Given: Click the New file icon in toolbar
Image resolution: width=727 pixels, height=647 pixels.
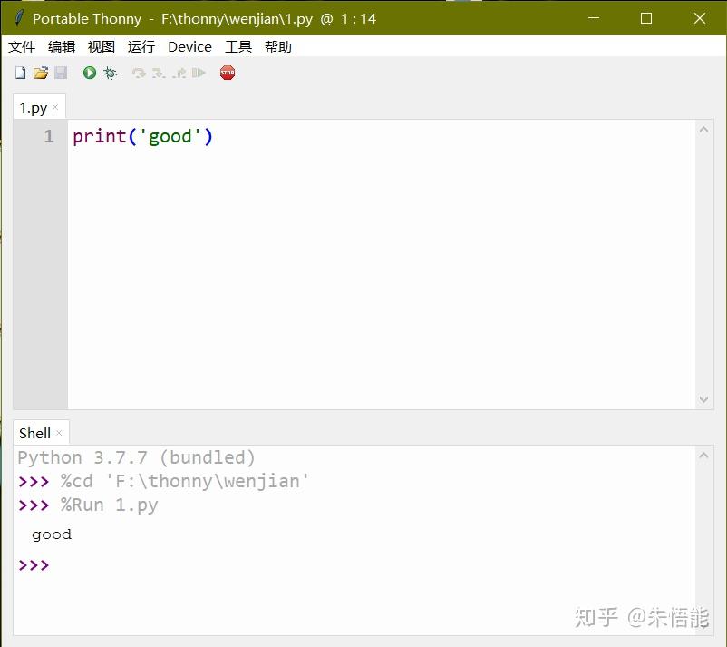Looking at the screenshot, I should coord(21,73).
